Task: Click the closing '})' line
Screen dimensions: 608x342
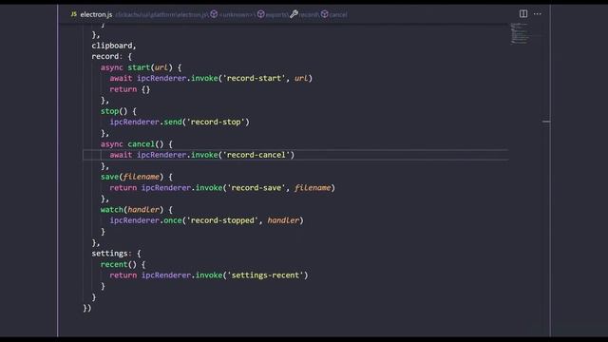Action: coord(86,308)
